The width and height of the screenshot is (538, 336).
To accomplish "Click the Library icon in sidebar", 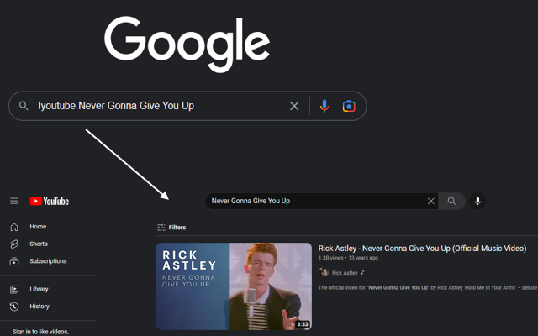I will point(14,289).
